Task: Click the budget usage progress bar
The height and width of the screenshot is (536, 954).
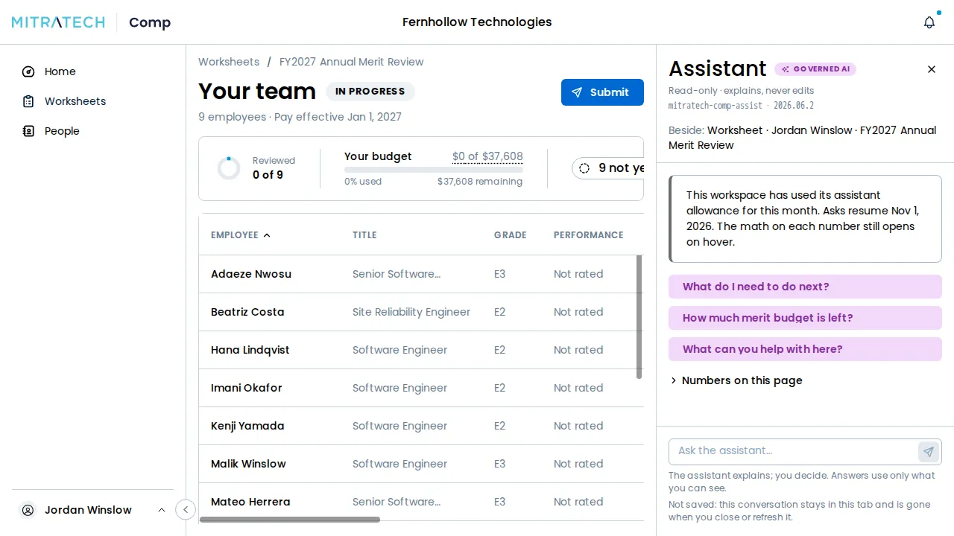Action: click(x=434, y=170)
